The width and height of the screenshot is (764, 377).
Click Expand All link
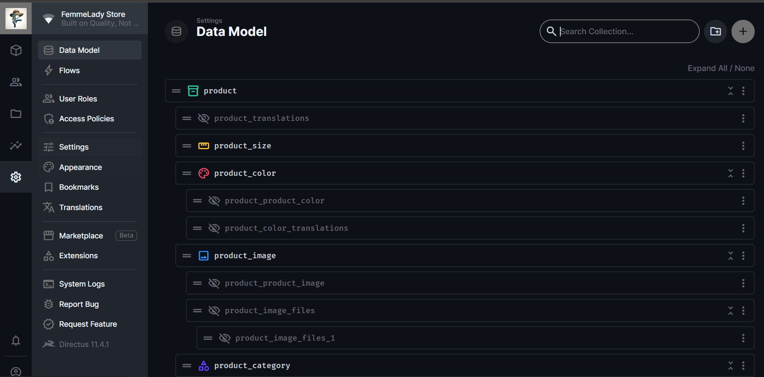(707, 68)
